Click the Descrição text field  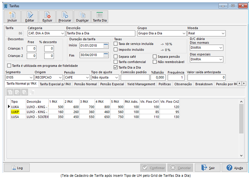100,33
